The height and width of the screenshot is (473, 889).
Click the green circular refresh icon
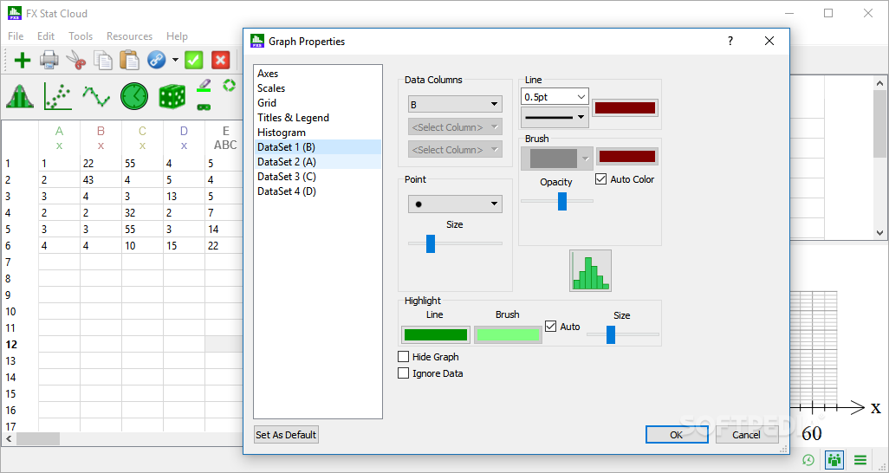[x=229, y=85]
